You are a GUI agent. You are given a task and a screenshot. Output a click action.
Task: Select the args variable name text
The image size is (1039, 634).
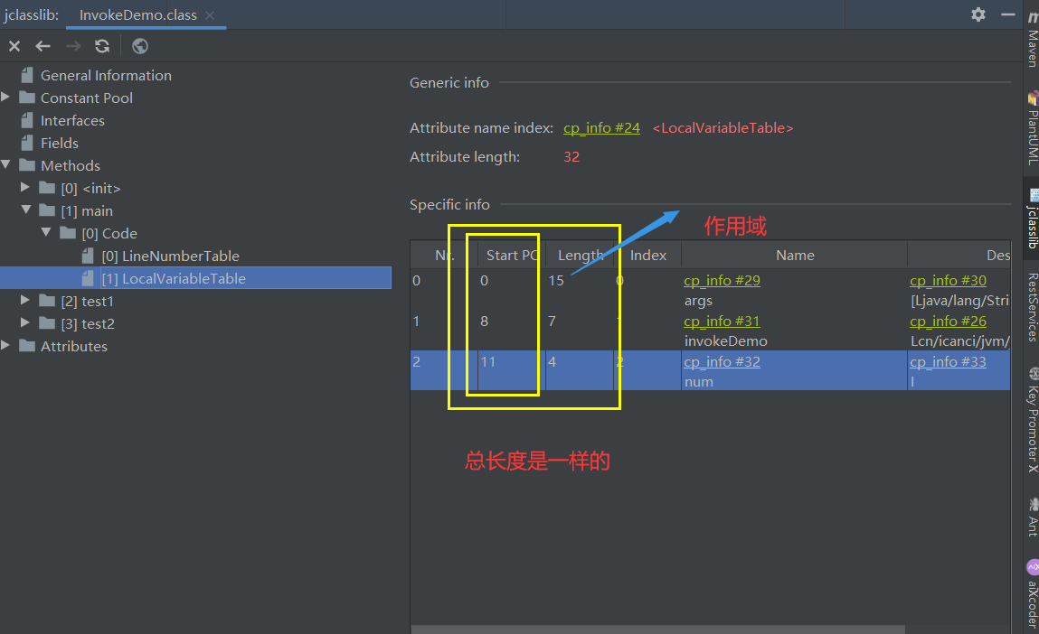click(x=698, y=301)
